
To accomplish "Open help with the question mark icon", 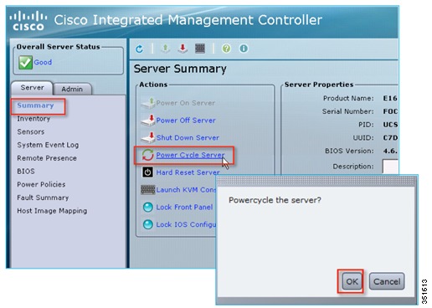I will (x=226, y=49).
